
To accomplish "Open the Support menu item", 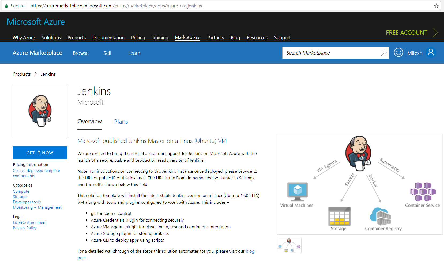I will tap(282, 38).
